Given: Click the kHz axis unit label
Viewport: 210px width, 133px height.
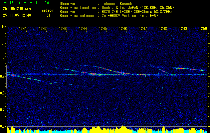Looking at the screenshot, I should coord(3,27).
